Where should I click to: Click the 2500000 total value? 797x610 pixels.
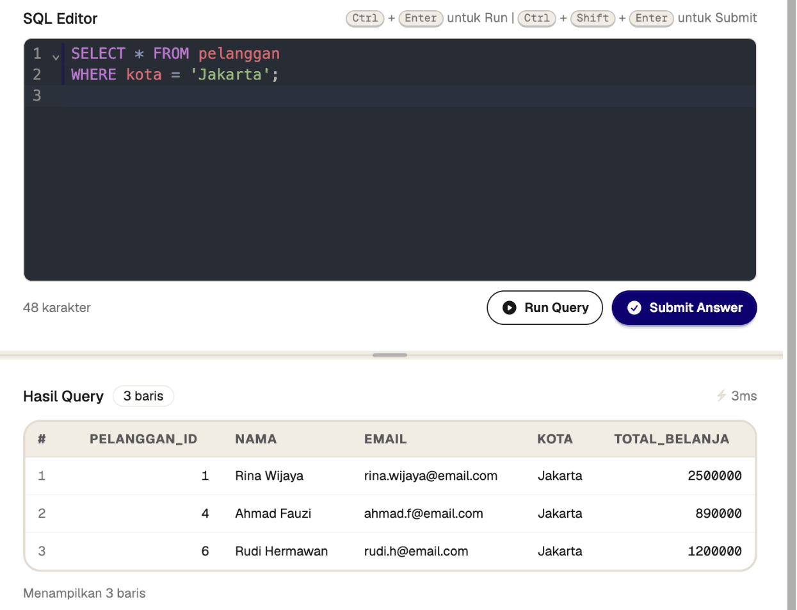click(x=714, y=476)
